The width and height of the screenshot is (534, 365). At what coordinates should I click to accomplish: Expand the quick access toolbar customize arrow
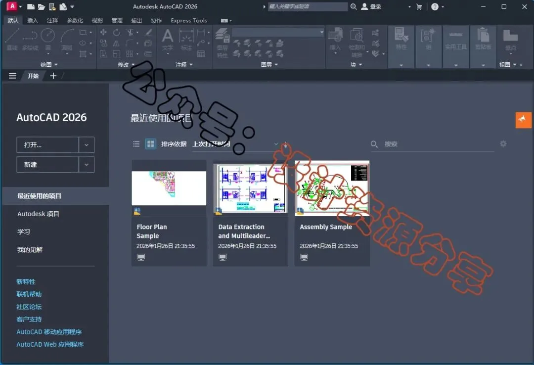coord(72,6)
